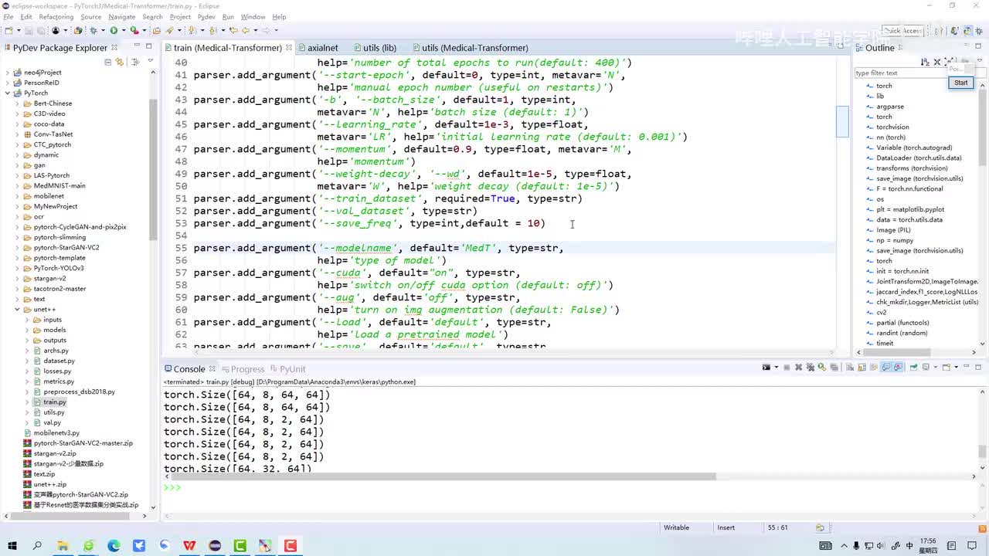Click the New file toolbar icon

(8, 30)
